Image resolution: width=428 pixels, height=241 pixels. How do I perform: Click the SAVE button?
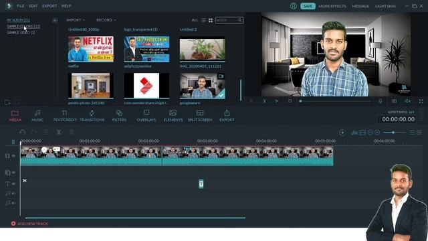coord(308,6)
